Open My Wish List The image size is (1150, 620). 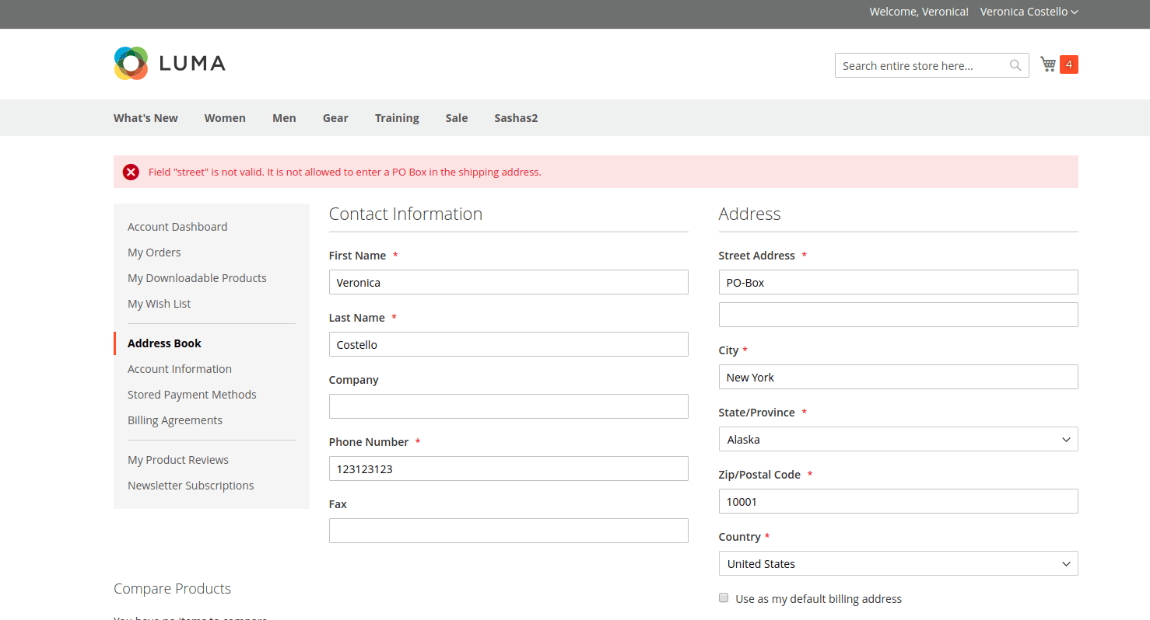[x=159, y=304]
